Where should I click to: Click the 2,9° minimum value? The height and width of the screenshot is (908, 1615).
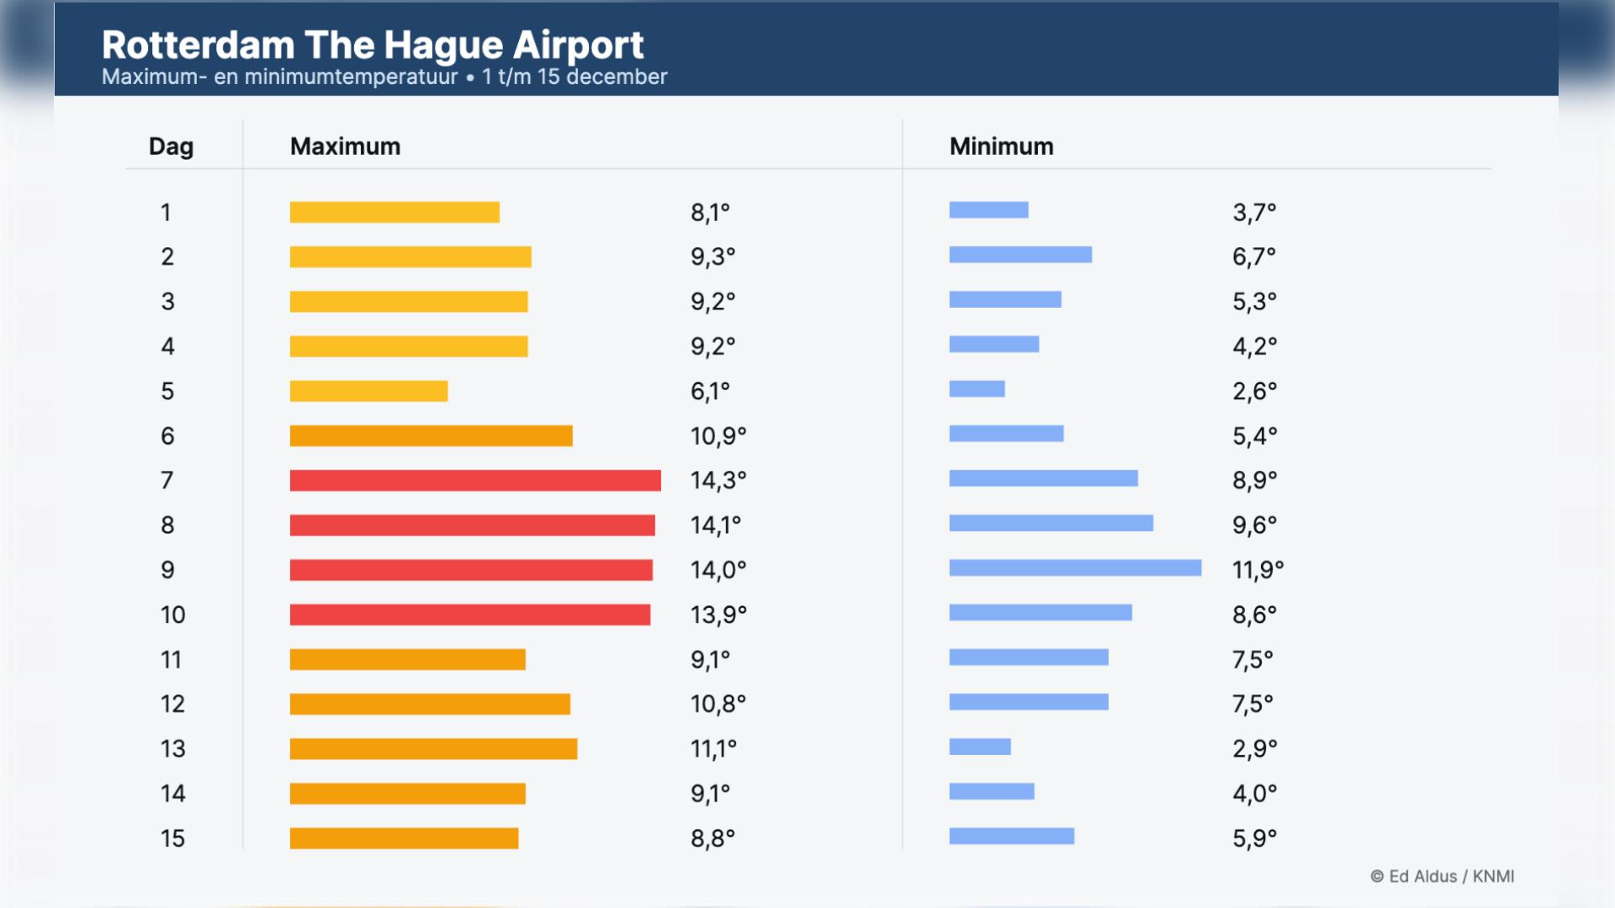pos(1254,748)
